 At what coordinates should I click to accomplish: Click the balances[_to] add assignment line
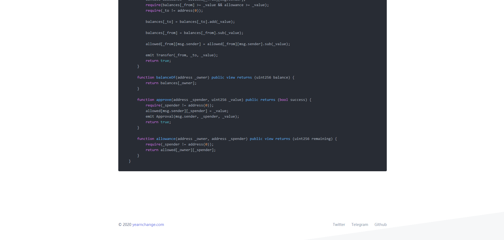[x=190, y=22]
